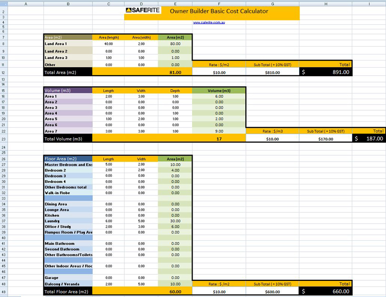Click the SAFERITE logo

[x=142, y=10]
